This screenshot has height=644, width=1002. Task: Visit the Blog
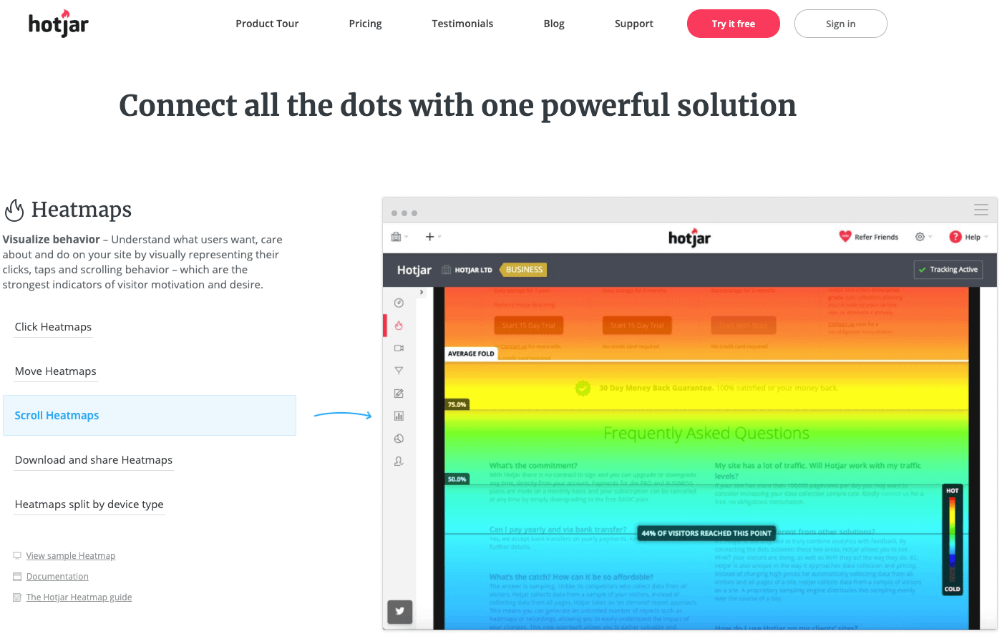pyautogui.click(x=554, y=24)
